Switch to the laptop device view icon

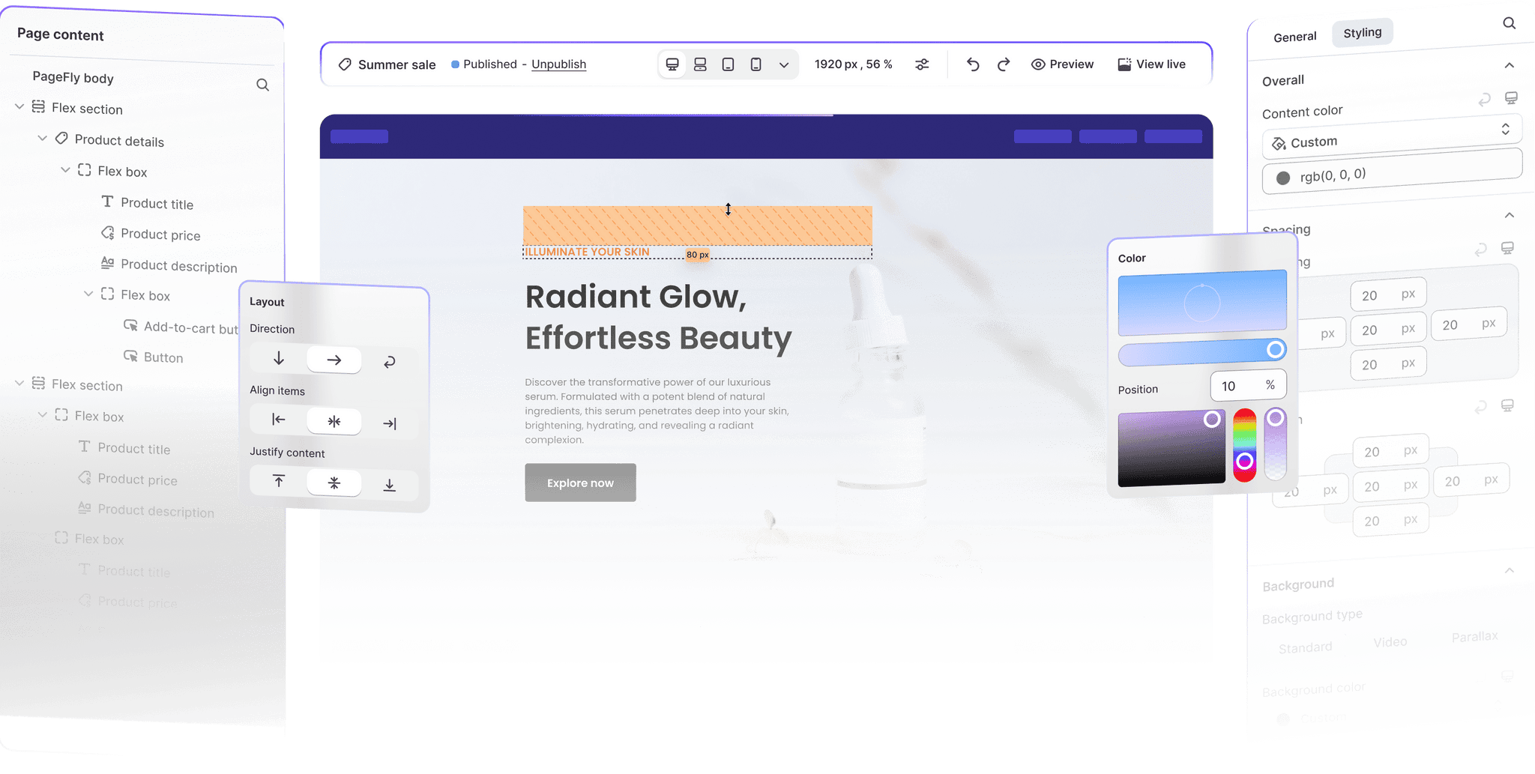pos(700,64)
